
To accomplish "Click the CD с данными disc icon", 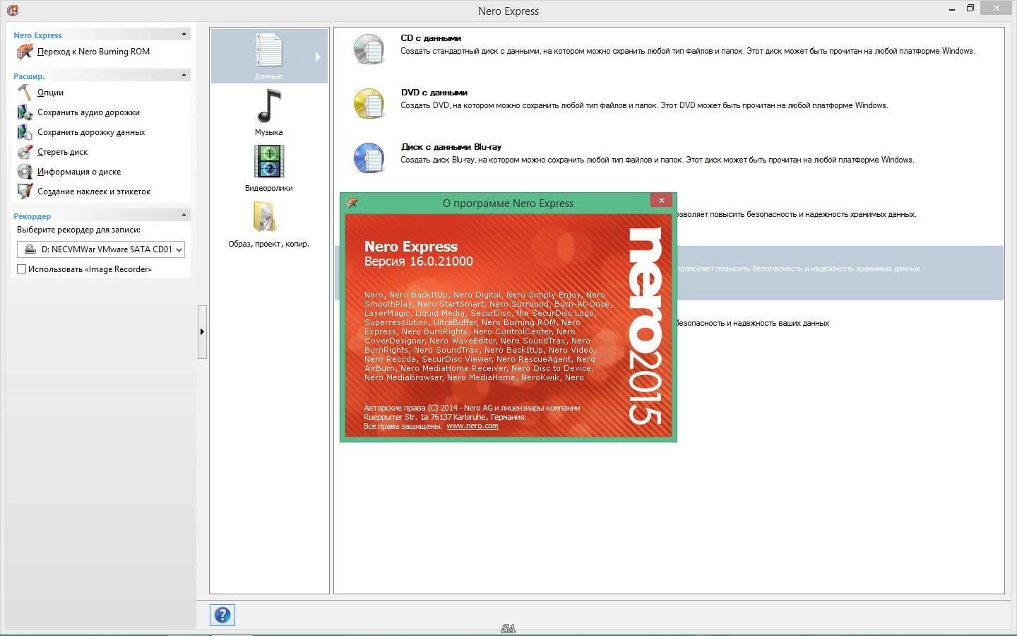I will pos(369,49).
